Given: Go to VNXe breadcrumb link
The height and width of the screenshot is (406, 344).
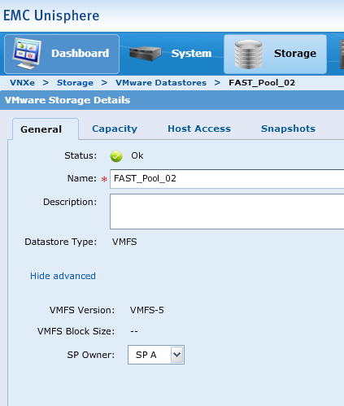Looking at the screenshot, I should 23,83.
